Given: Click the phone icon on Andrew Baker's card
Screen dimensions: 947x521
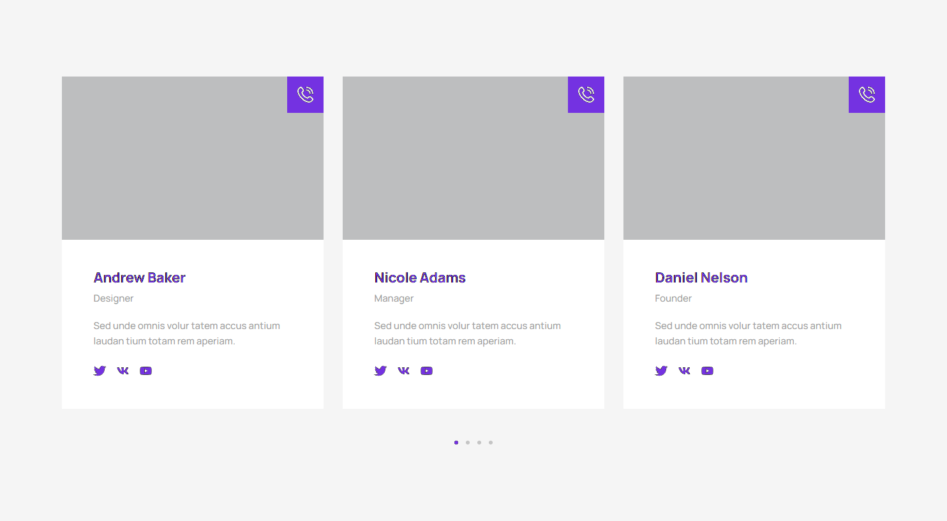Looking at the screenshot, I should (305, 94).
